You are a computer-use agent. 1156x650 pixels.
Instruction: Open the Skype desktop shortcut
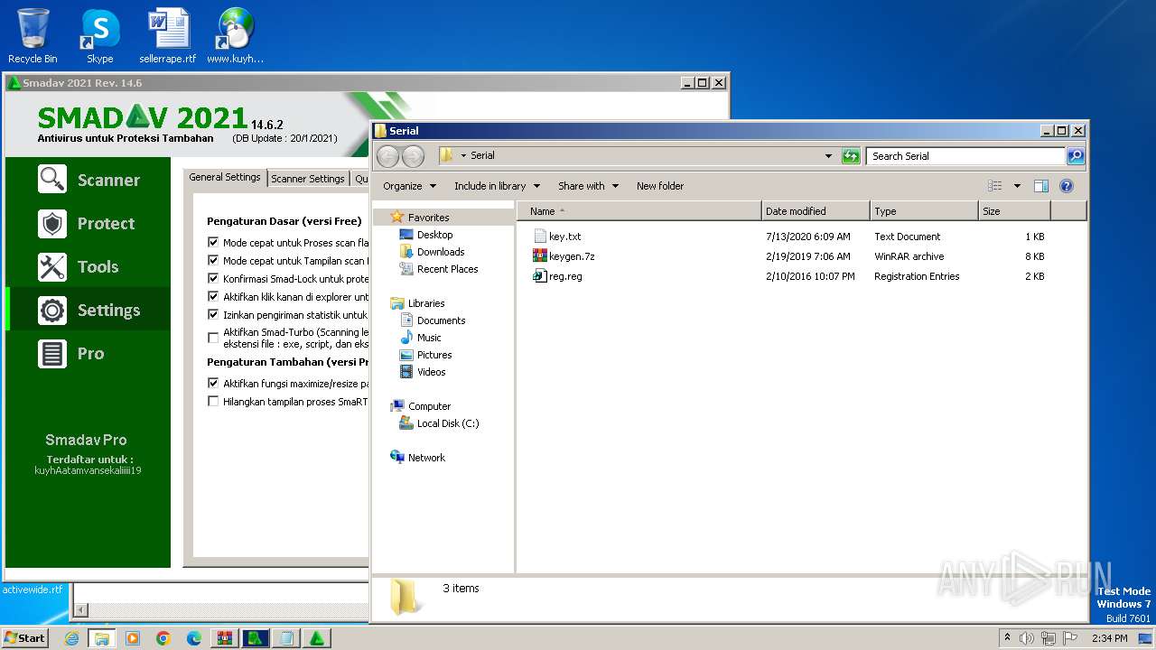(x=100, y=36)
